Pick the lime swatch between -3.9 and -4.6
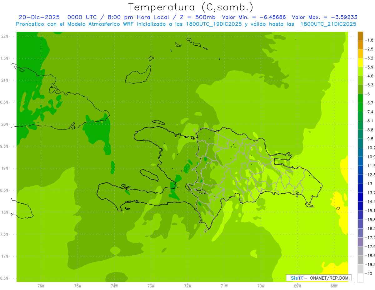This screenshot has height=290, width=375. 360,72
